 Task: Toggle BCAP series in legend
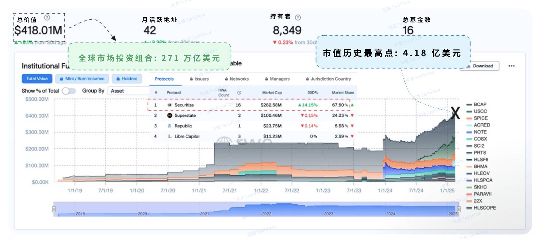pos(477,104)
